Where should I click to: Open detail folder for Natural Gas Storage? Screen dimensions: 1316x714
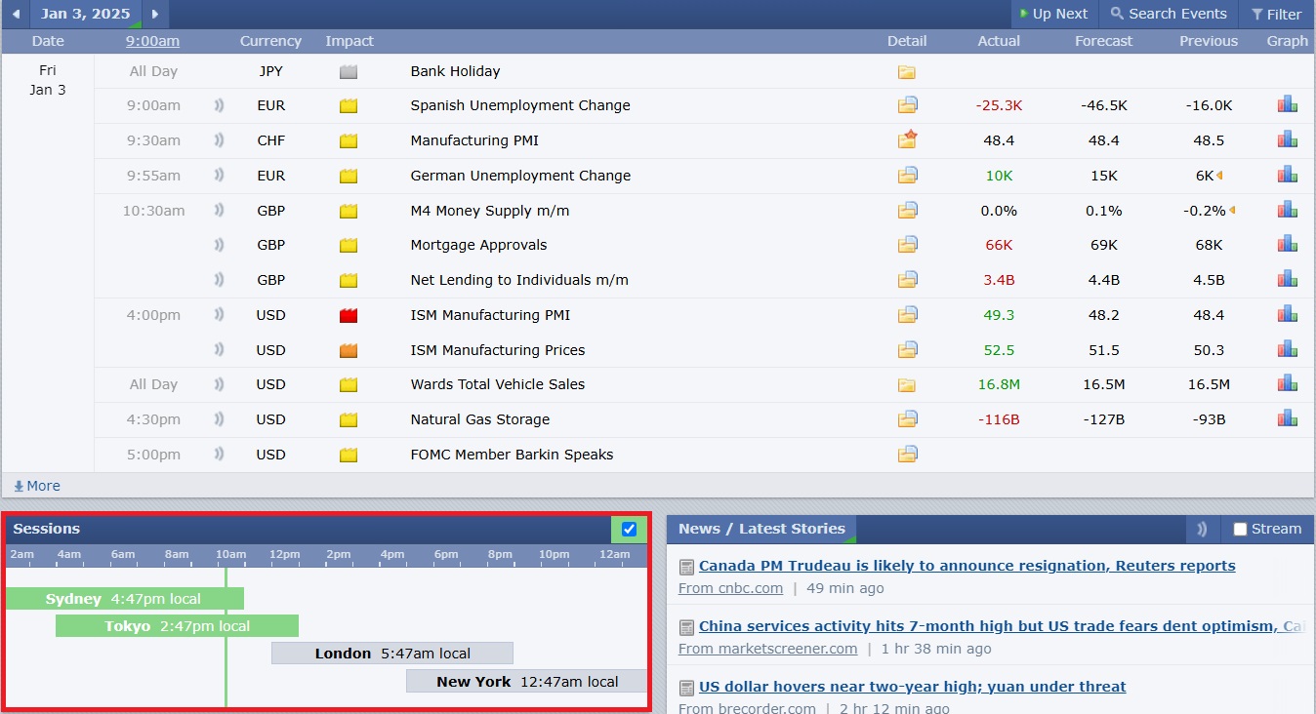coord(908,419)
